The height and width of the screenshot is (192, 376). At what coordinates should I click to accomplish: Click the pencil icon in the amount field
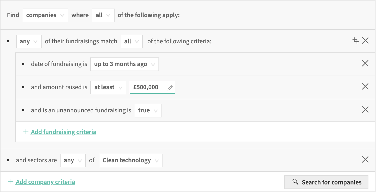pos(170,88)
